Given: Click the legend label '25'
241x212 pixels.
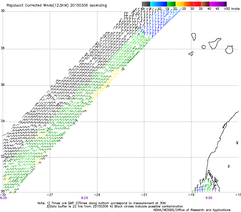Looking at the screenshot, I should point(184,9).
